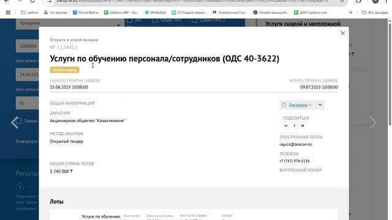Click the amount field showing 1000000

(x=27, y=46)
